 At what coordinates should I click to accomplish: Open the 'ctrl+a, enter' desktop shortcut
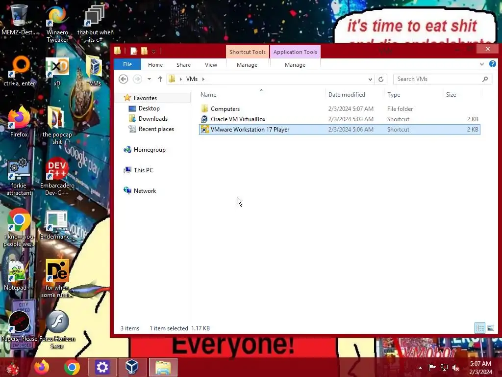19,71
